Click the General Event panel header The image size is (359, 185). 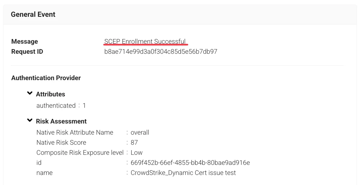[33, 14]
